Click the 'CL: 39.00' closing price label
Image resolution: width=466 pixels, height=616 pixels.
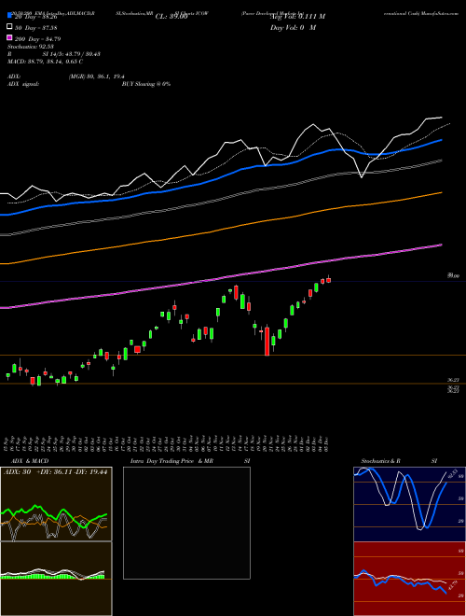click(171, 17)
